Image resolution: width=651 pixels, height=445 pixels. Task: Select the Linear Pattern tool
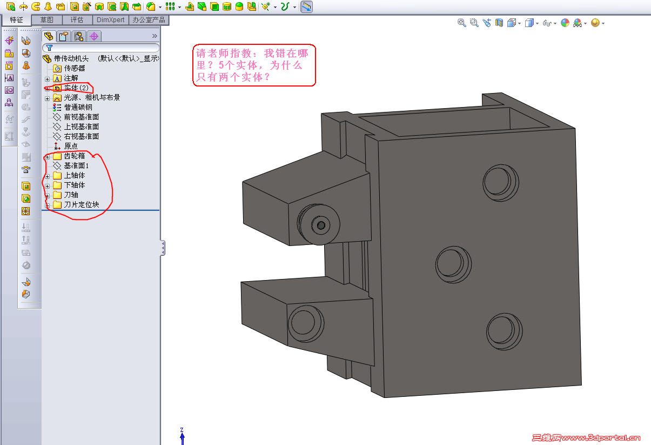170,6
